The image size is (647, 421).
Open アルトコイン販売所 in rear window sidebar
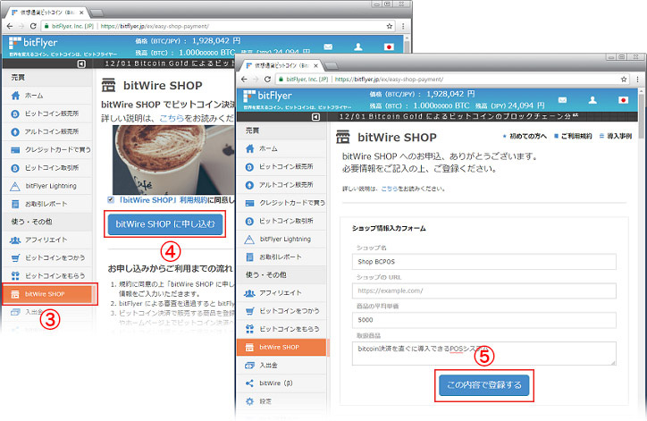tap(47, 131)
